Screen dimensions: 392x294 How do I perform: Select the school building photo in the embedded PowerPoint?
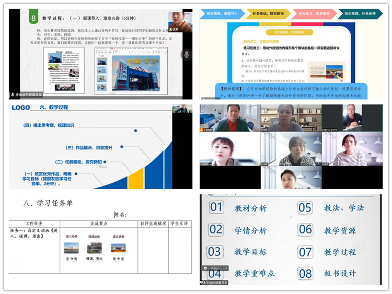(136, 73)
